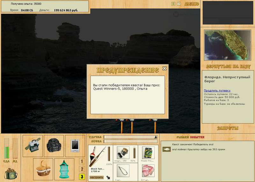The width and height of the screenshot is (255, 182).
Task: Expand the tackle panel arrow icon
Action: click(108, 177)
